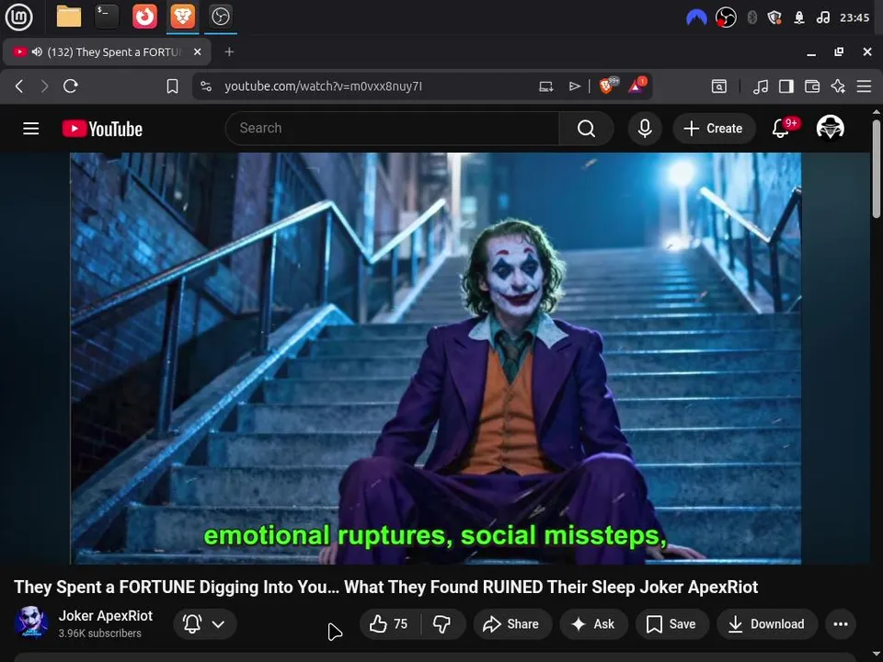Image resolution: width=883 pixels, height=662 pixels.
Task: Open the Brave playlist music icon
Action: coord(761,86)
